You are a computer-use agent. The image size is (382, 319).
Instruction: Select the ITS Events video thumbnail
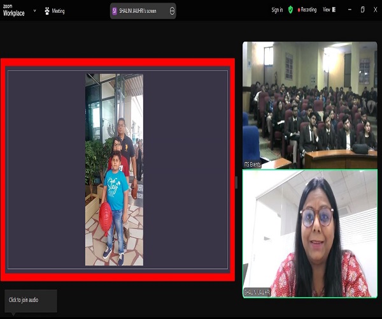(309, 105)
